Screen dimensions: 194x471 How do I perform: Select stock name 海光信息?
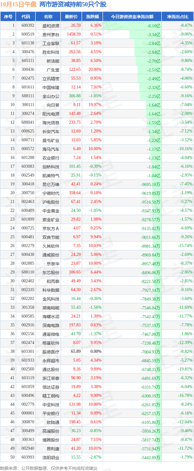click(51, 122)
